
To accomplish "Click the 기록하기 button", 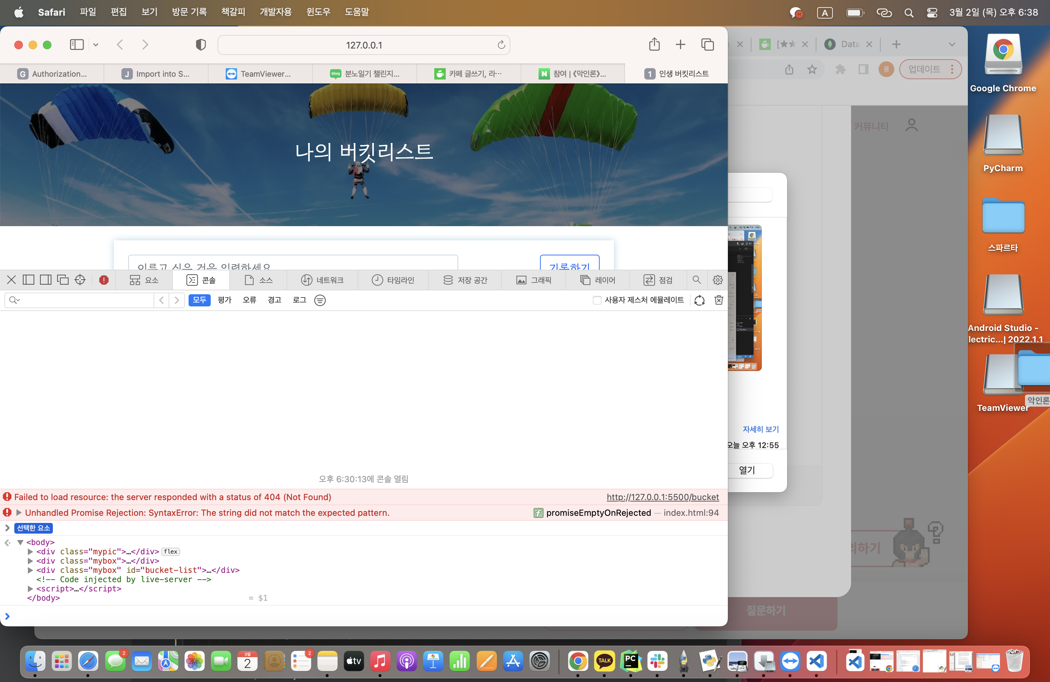I will pyautogui.click(x=570, y=263).
